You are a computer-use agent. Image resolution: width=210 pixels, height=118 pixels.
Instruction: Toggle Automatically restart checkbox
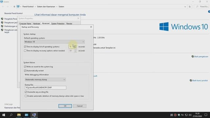(x=25, y=71)
